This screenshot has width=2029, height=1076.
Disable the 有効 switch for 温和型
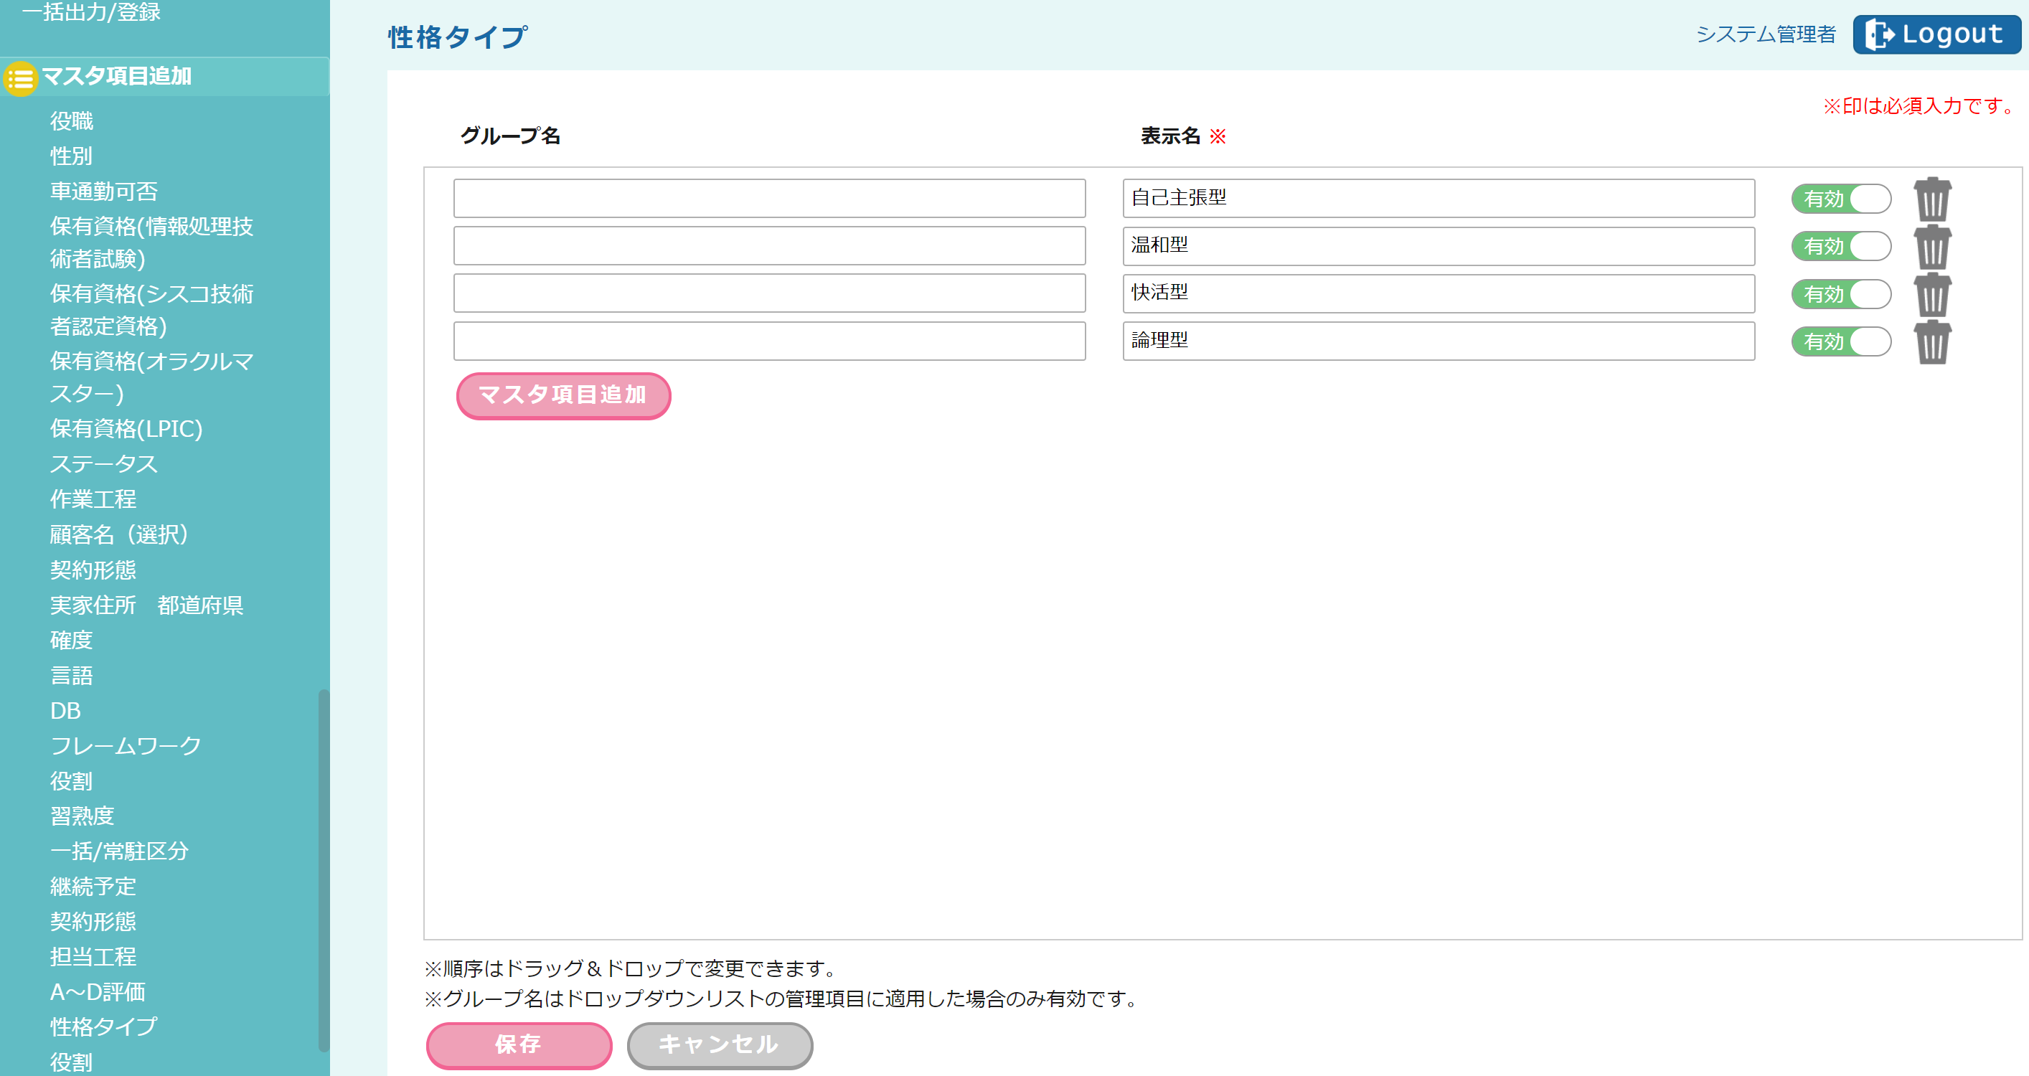[x=1841, y=247]
